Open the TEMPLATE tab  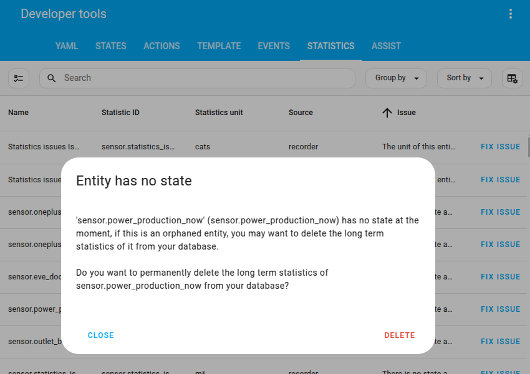click(219, 45)
